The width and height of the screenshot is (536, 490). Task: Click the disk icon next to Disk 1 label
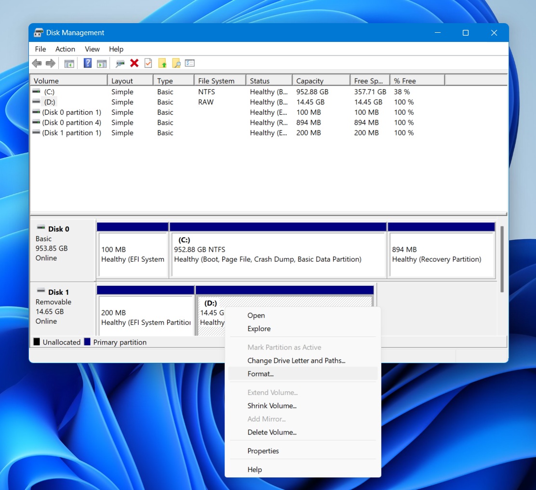point(41,291)
